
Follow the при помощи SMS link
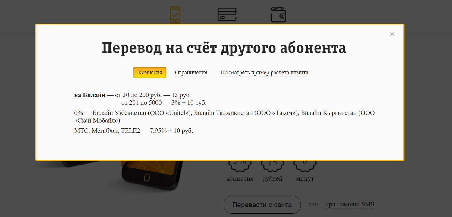click(350, 204)
